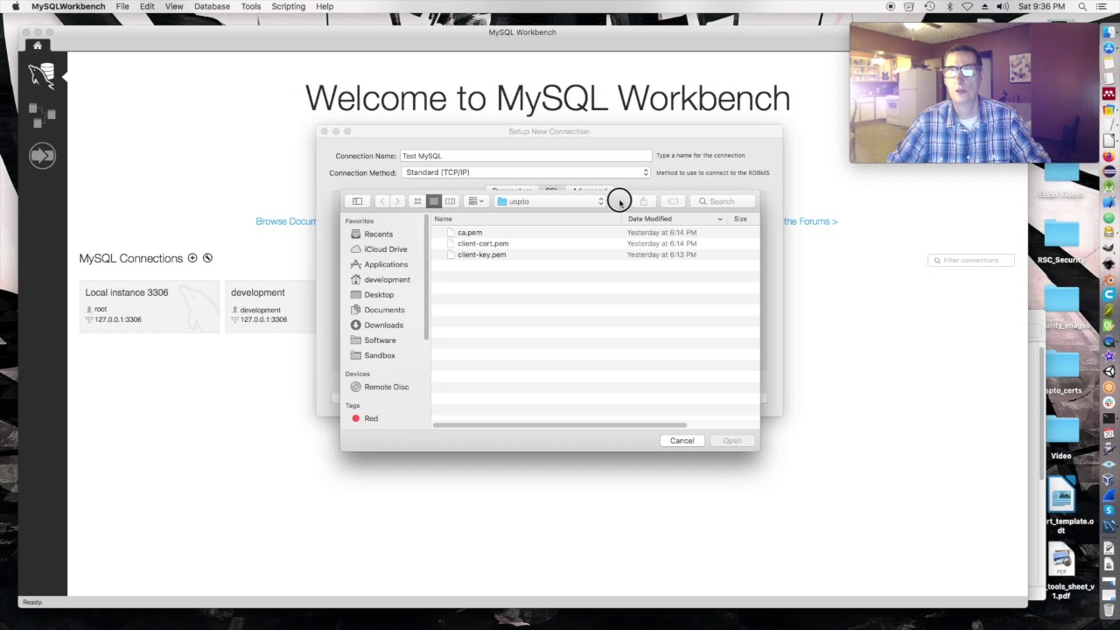Click the Edit Tags button in file dialog
This screenshot has height=630, width=1120.
673,201
